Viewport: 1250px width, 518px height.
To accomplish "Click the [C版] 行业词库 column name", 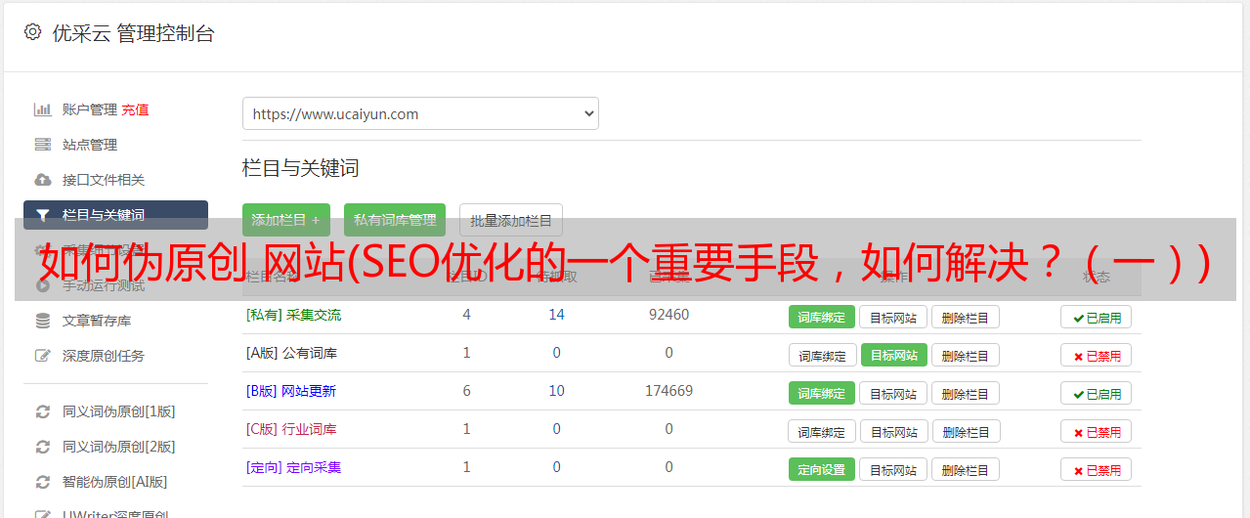I will click(291, 429).
